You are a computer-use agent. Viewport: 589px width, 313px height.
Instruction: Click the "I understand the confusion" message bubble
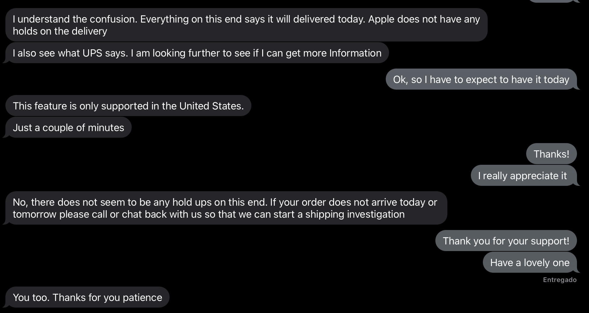[x=246, y=25]
